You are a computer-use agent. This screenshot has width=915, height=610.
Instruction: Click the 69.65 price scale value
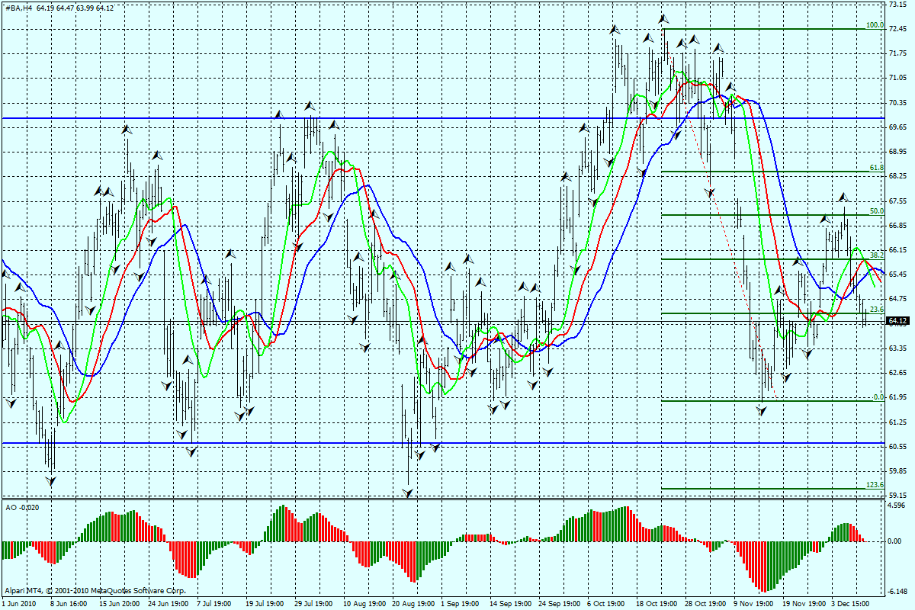pyautogui.click(x=898, y=127)
